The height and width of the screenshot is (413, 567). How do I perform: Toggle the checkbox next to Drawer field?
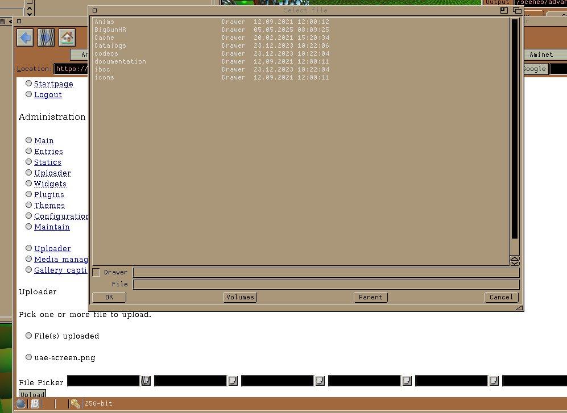(96, 273)
